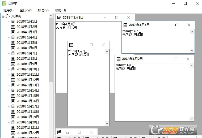Click the note icon beside 2018年1月21日 in tree
Image resolution: width=202 pixels, height=138 pixels.
pos(13,128)
